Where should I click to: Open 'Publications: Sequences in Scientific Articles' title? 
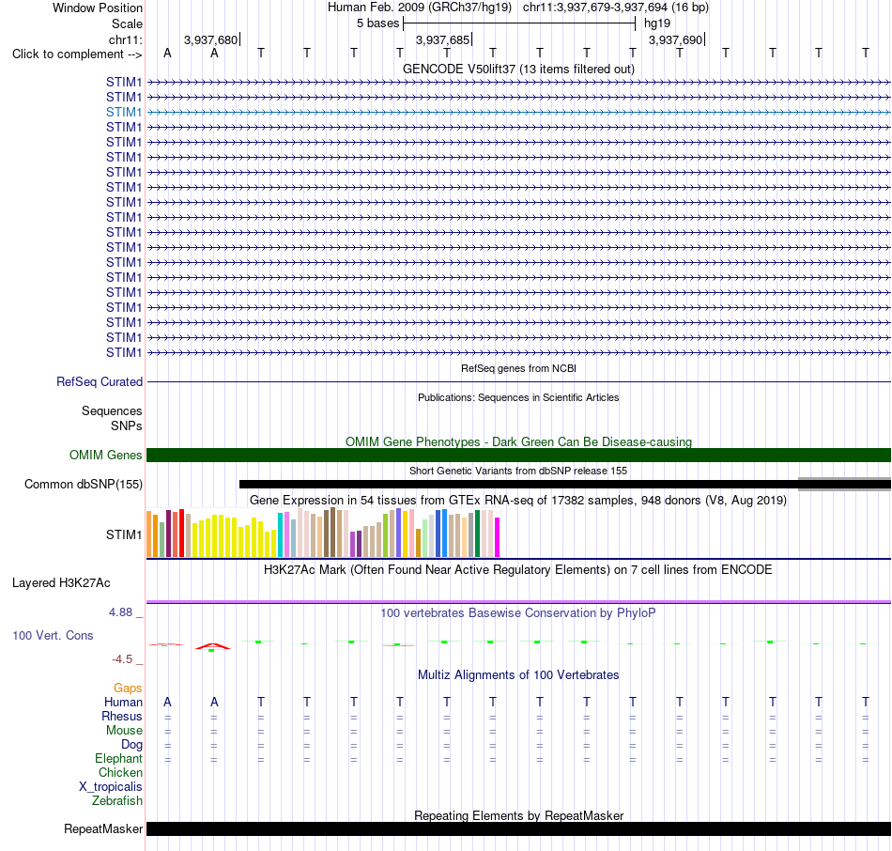click(x=518, y=397)
